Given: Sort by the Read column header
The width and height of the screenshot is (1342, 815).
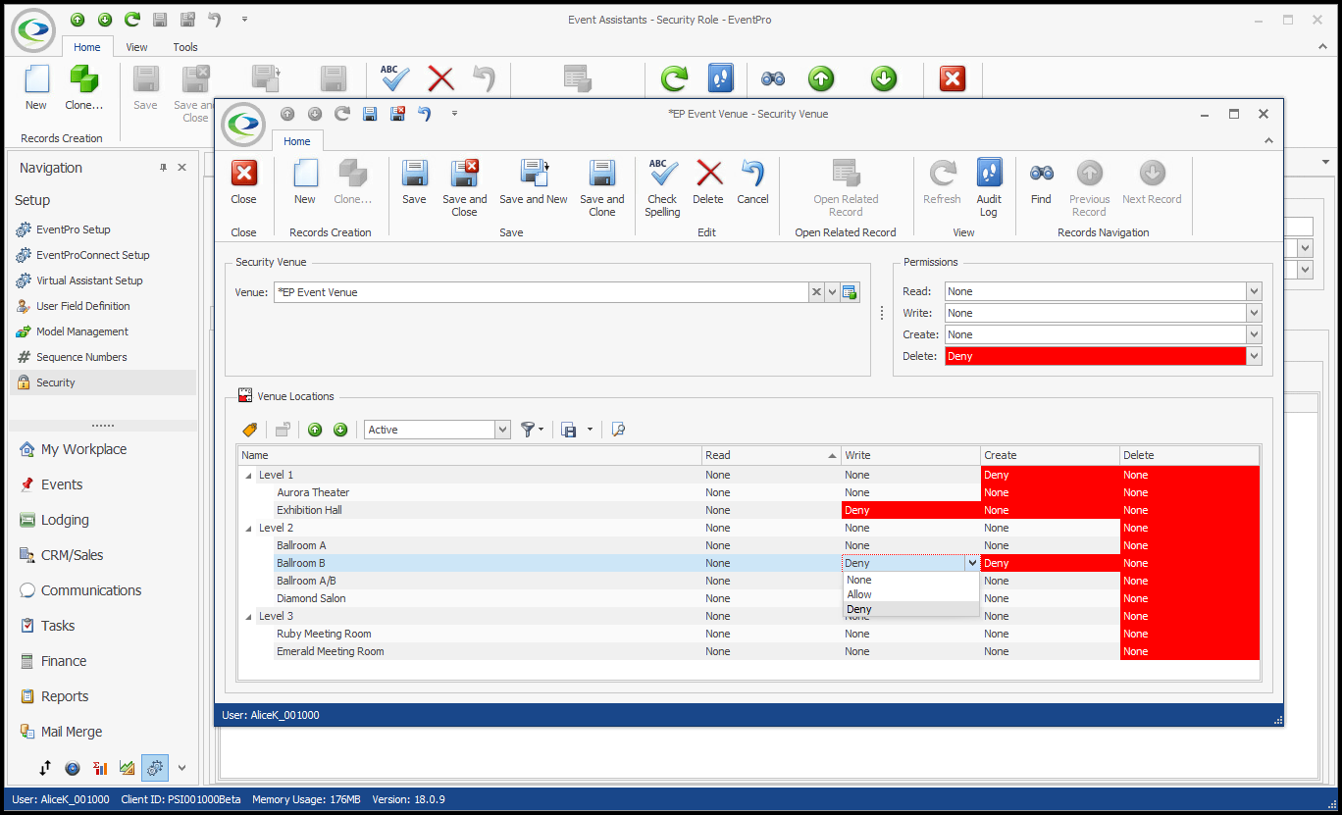Looking at the screenshot, I should point(771,455).
